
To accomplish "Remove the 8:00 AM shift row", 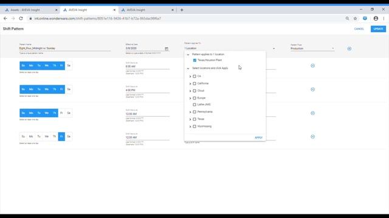I will coord(312,66).
